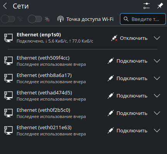Click computer icon of veth0f2b5c0 row
The height and width of the screenshot is (154, 167).
8,113
